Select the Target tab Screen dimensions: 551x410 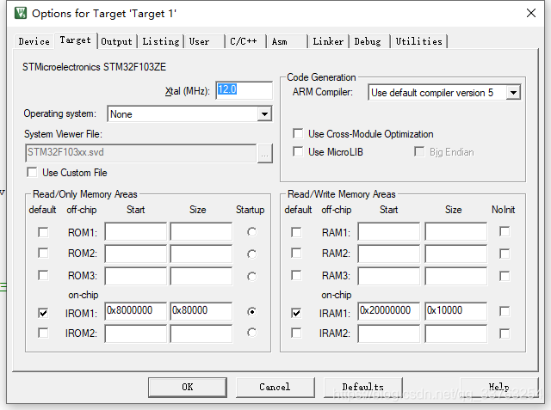pyautogui.click(x=75, y=40)
